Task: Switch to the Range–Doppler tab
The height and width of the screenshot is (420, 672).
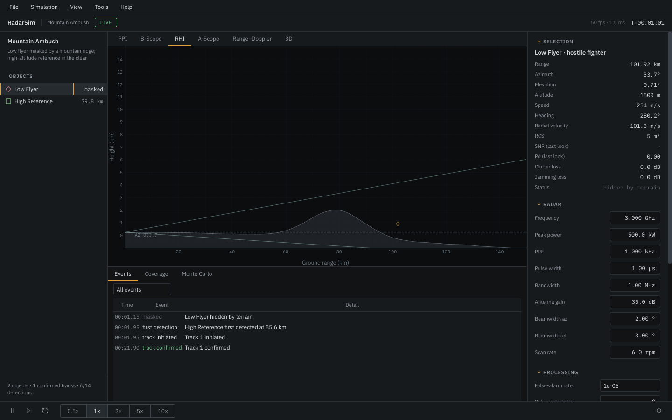Action: pyautogui.click(x=252, y=39)
